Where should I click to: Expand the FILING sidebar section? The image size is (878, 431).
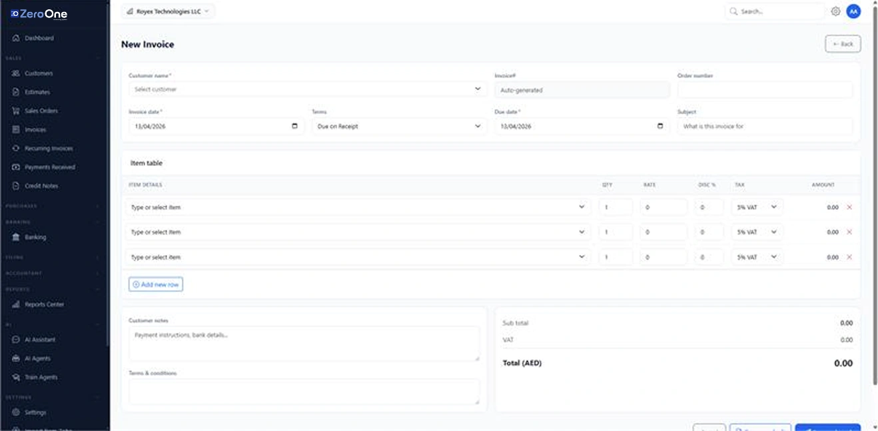[53, 257]
